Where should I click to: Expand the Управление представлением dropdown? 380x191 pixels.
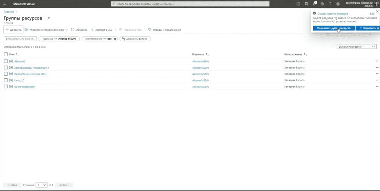(46, 30)
